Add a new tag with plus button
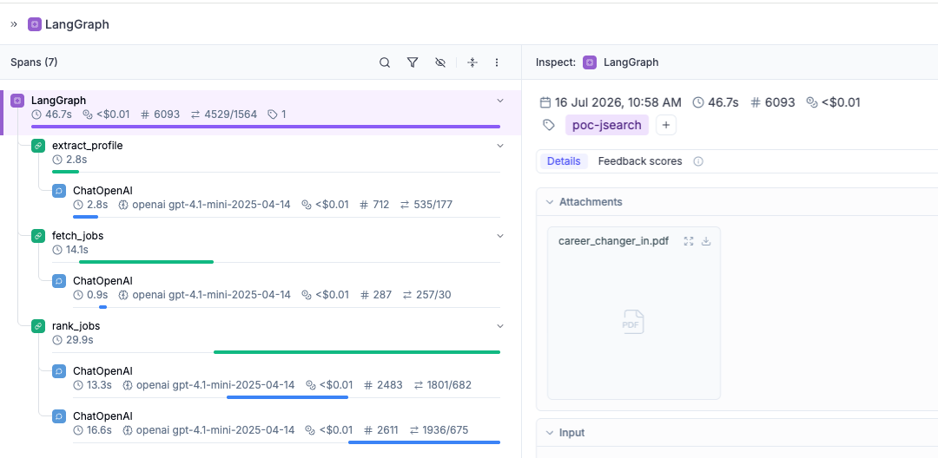The image size is (938, 458). coord(666,125)
